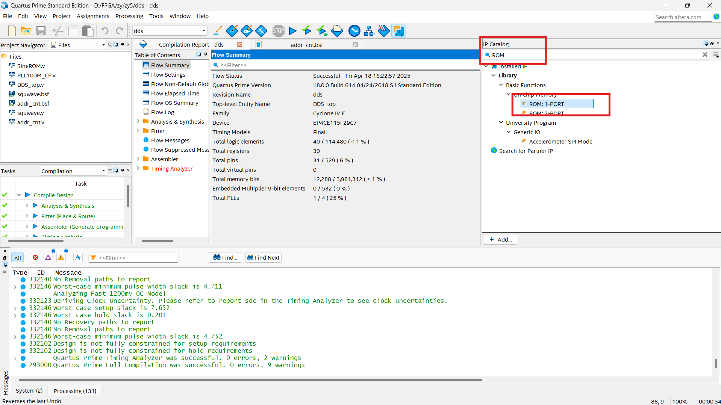Open the Platform Designer toolbar icon
The image size is (721, 405).
(x=398, y=31)
